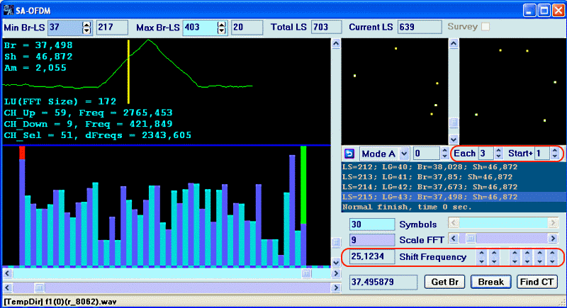This screenshot has width=567, height=308.
Task: Click the Find CT button
Action: 537,282
